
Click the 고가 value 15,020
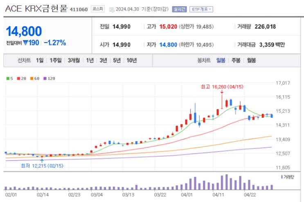(x=168, y=27)
